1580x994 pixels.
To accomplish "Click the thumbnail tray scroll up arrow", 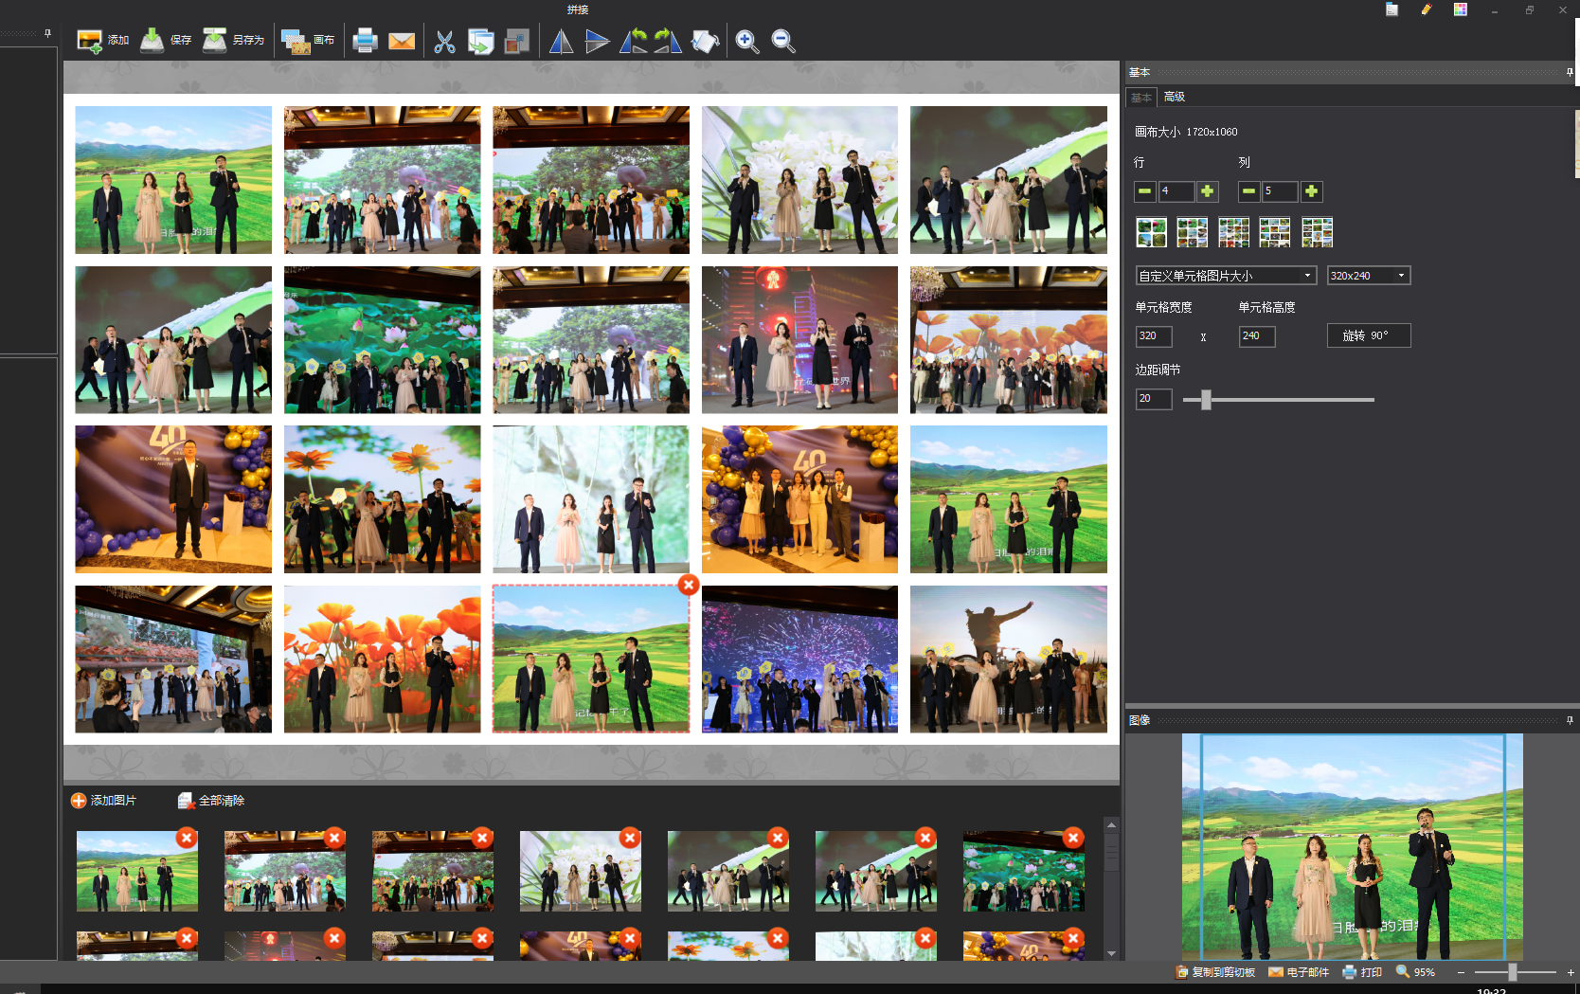I will tap(1112, 824).
